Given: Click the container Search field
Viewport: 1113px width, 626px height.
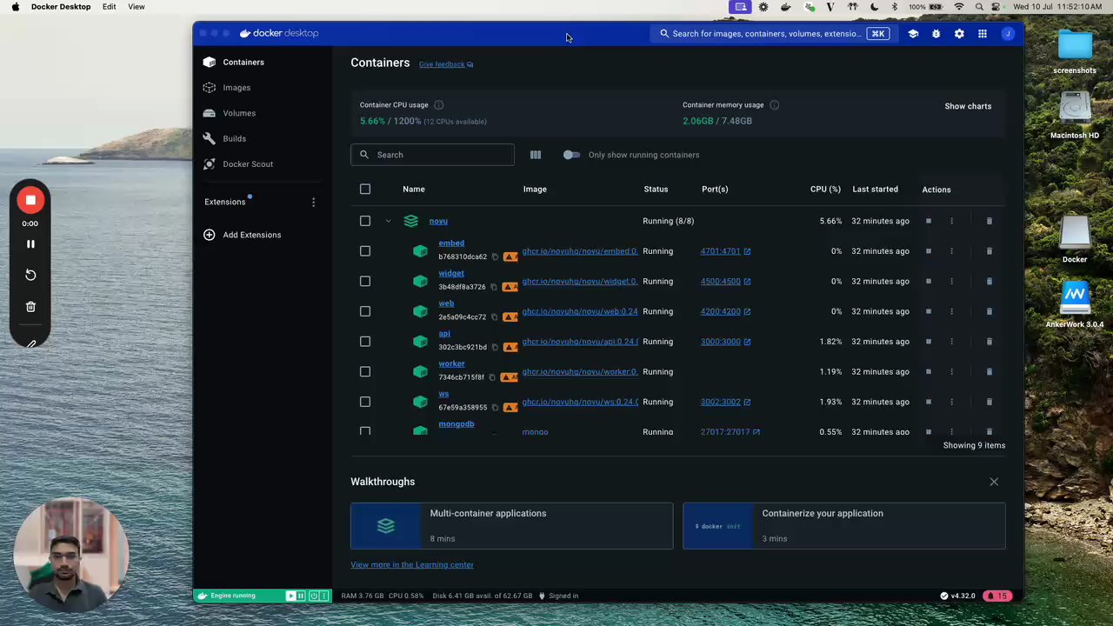Looking at the screenshot, I should pyautogui.click(x=432, y=155).
